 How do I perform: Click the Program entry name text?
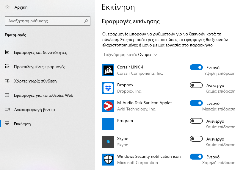125,121
